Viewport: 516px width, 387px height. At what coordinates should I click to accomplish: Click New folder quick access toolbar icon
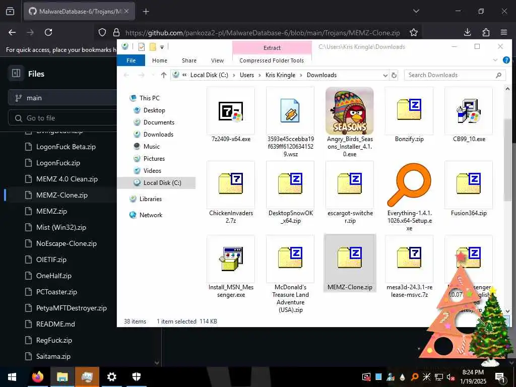pyautogui.click(x=153, y=47)
